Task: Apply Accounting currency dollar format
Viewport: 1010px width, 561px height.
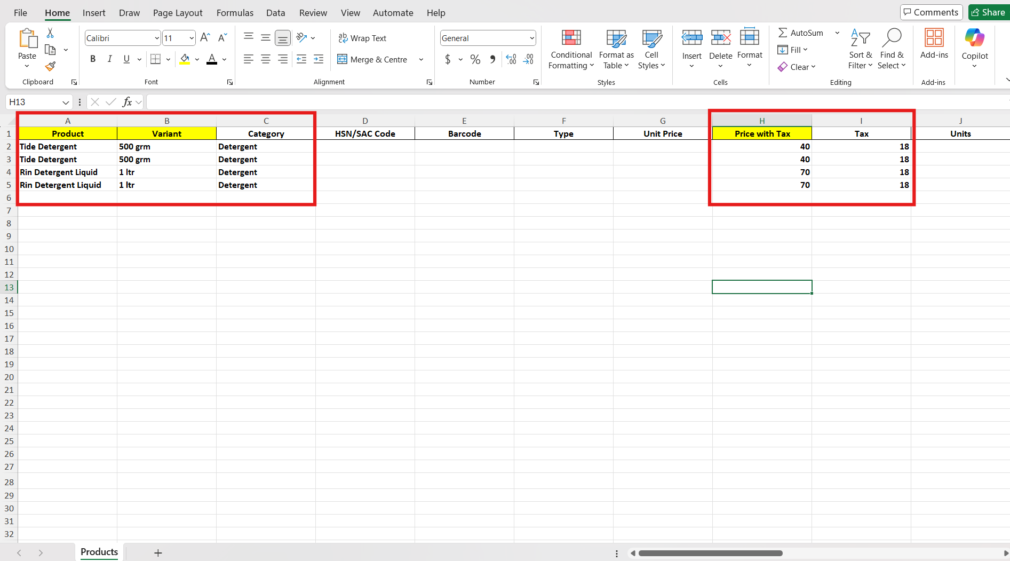Action: 448,59
